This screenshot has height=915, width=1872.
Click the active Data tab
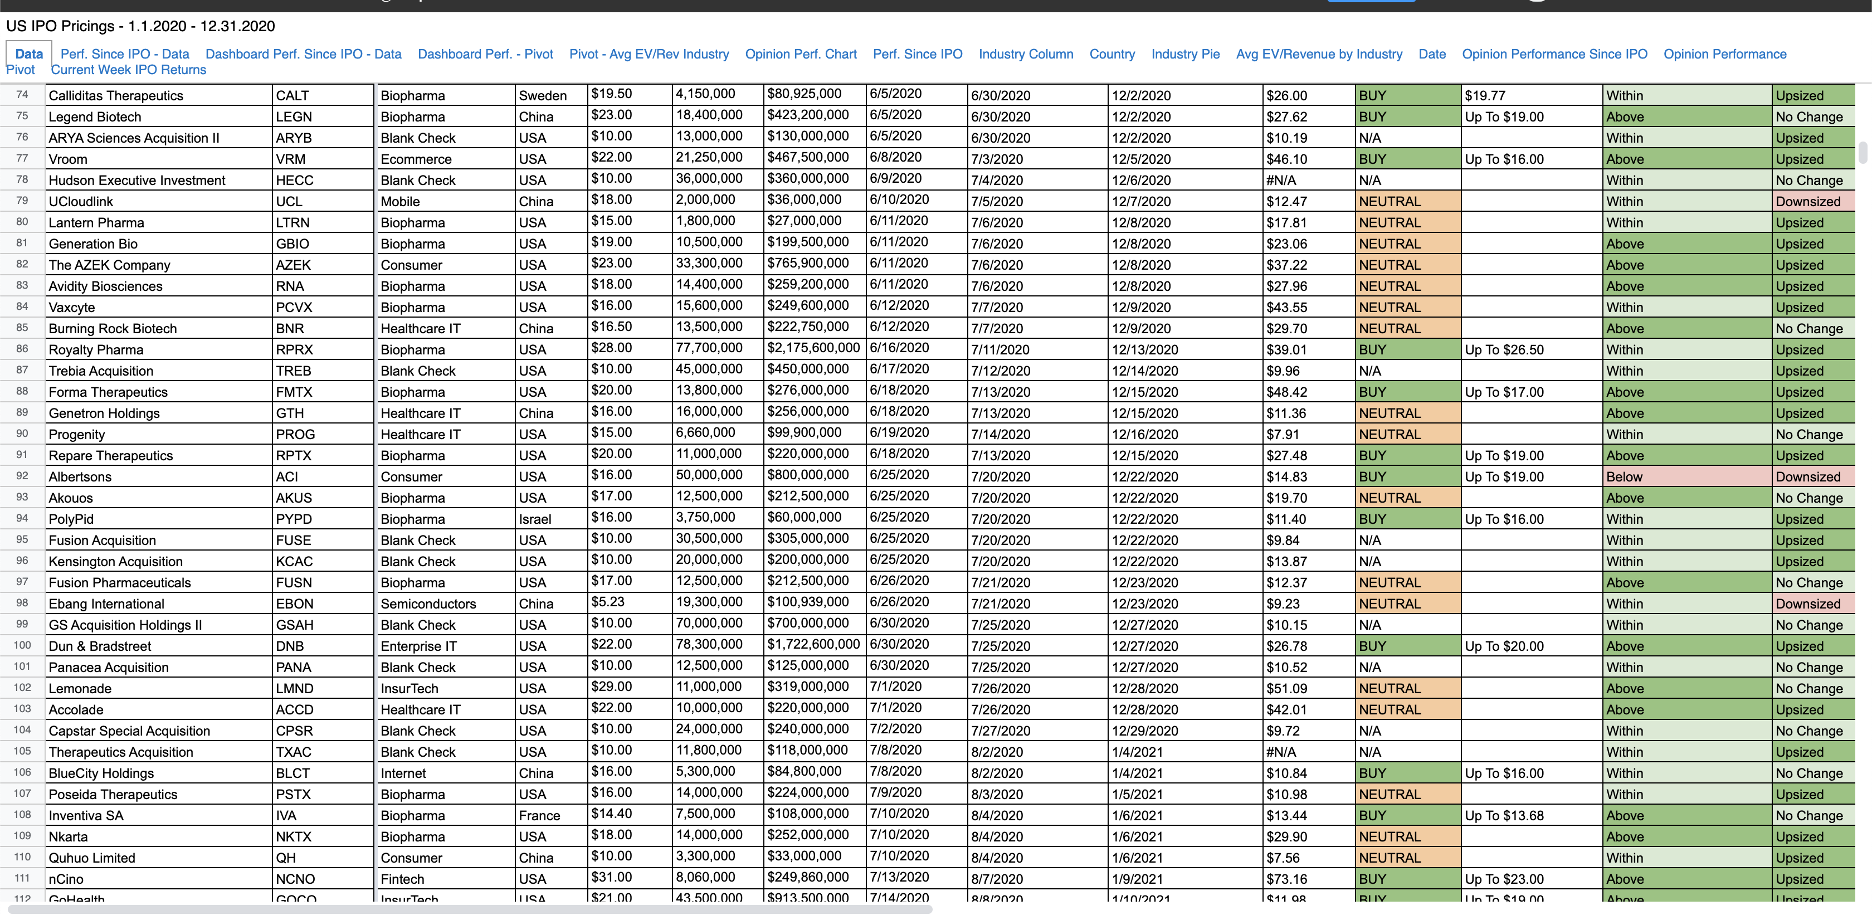tap(29, 54)
